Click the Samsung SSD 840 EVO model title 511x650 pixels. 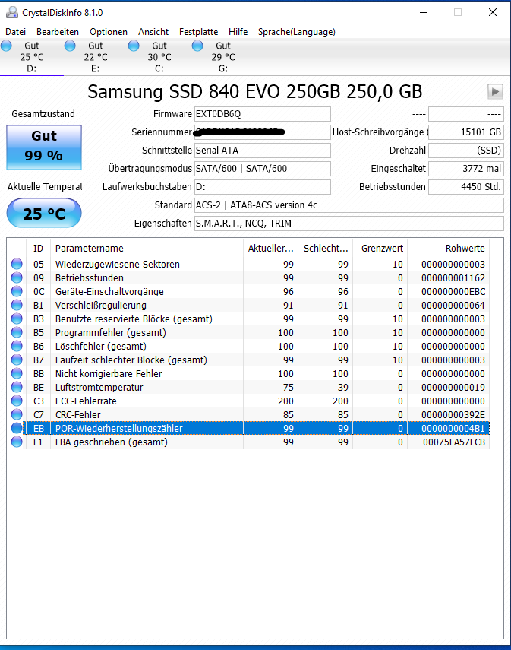coord(254,92)
